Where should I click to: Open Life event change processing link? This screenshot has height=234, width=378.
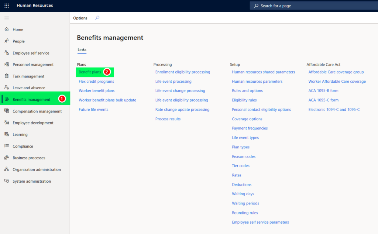tap(180, 91)
